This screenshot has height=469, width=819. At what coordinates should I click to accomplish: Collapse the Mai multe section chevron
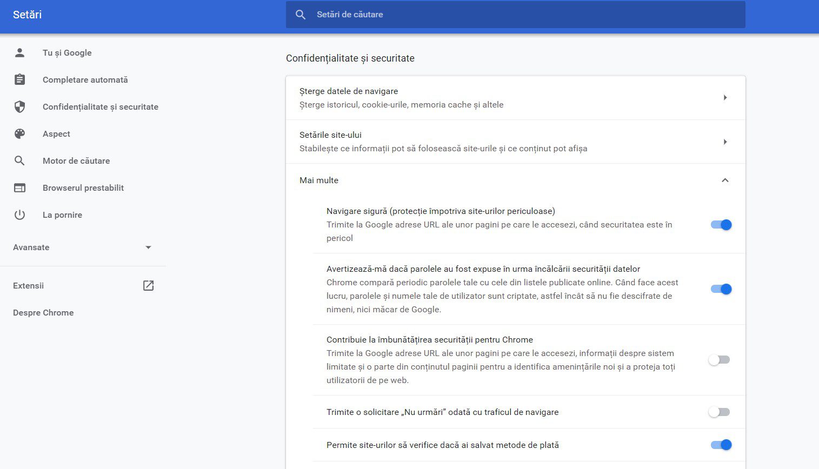point(725,180)
